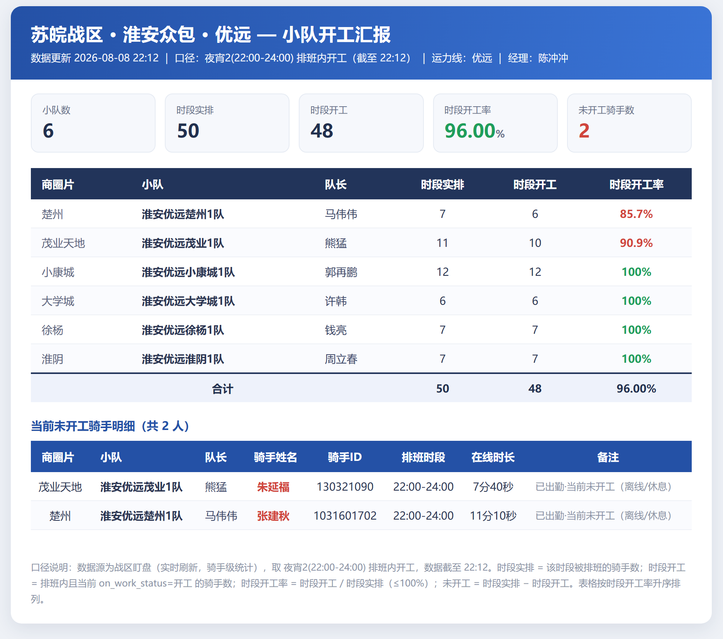723x639 pixels.
Task: Click the 在线时长 column header
Action: (x=493, y=457)
